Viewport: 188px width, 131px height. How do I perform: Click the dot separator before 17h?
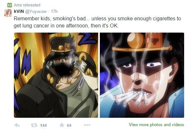49,12
